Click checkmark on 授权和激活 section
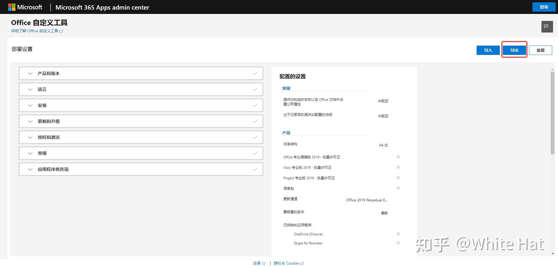 tap(255, 137)
